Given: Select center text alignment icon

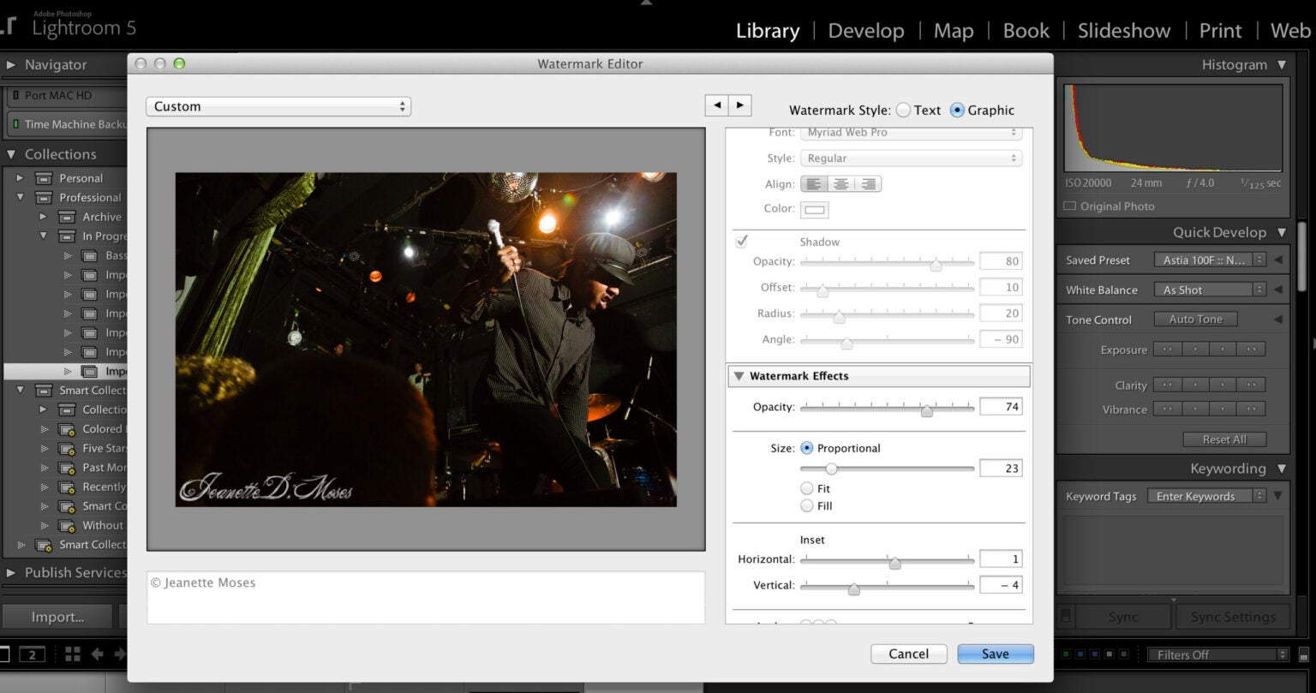Looking at the screenshot, I should pos(840,183).
